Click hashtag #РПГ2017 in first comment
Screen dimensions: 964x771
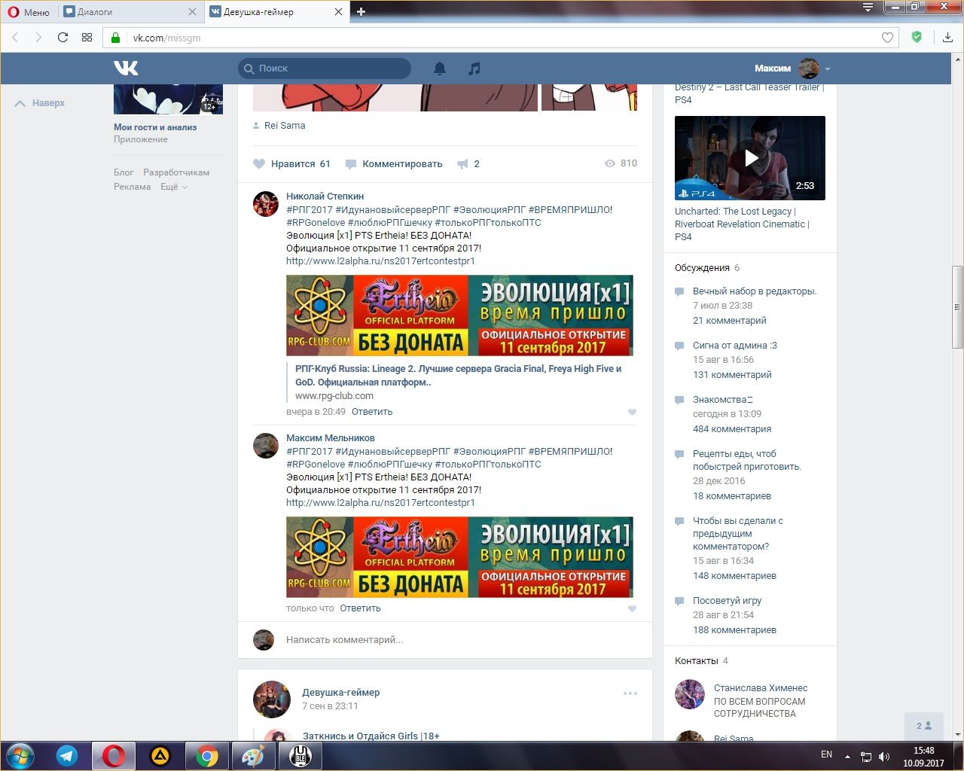click(309, 210)
